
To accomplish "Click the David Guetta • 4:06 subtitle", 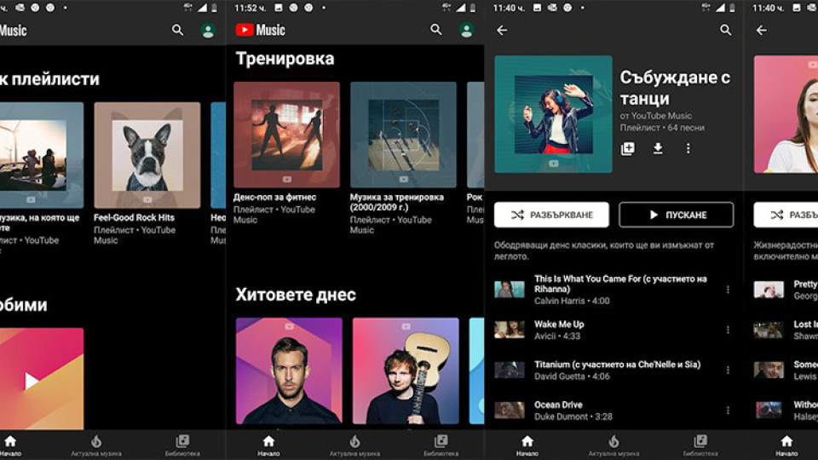I will (572, 376).
